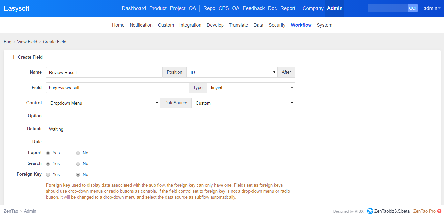Click the Easysoft logo in the header
Image resolution: width=444 pixels, height=217 pixels.
17,8
